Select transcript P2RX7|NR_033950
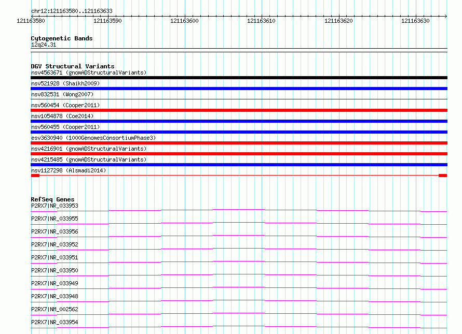Image resolution: width=462 pixels, height=334 pixels. (55, 270)
